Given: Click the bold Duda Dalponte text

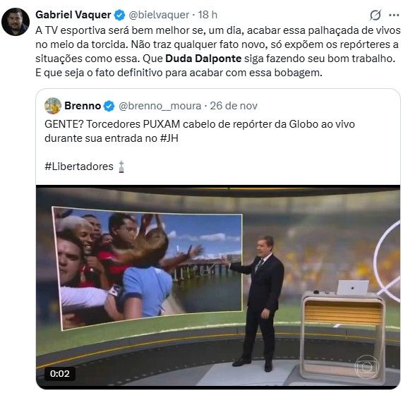Looking at the screenshot, I should [203, 59].
